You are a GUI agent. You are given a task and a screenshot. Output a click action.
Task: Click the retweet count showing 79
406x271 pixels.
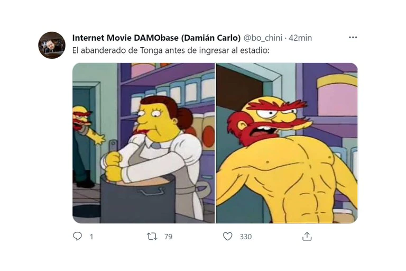(x=168, y=237)
